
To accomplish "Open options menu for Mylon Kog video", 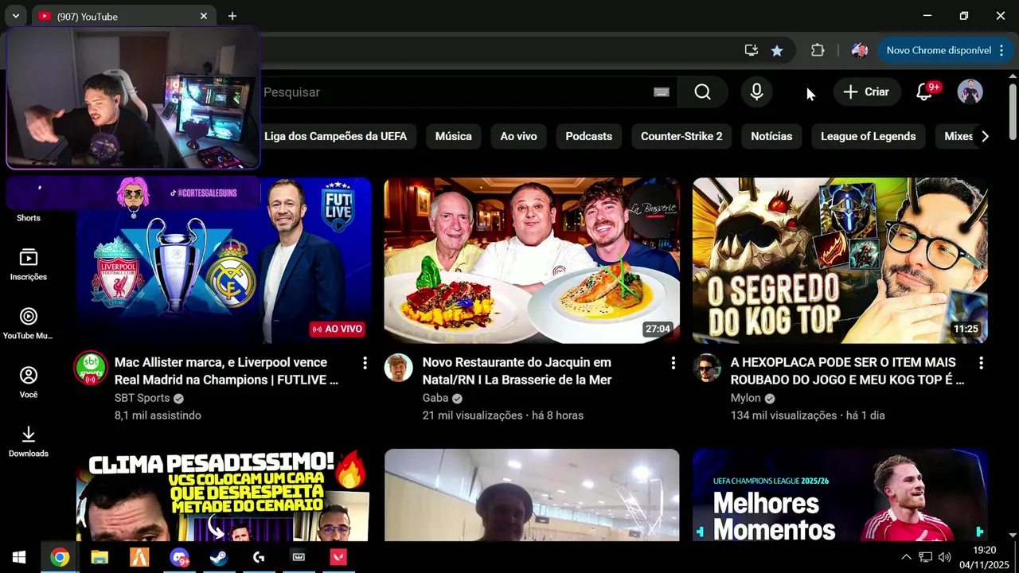I will 981,363.
